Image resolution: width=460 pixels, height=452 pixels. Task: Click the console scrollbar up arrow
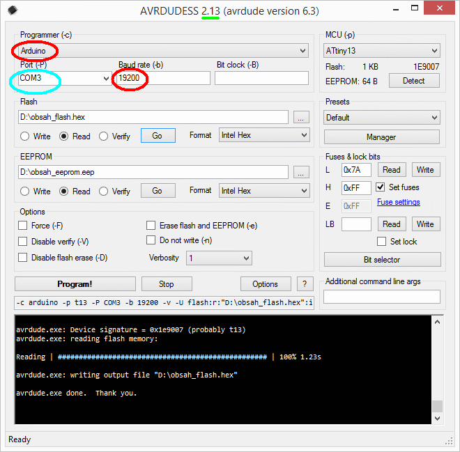(438, 322)
